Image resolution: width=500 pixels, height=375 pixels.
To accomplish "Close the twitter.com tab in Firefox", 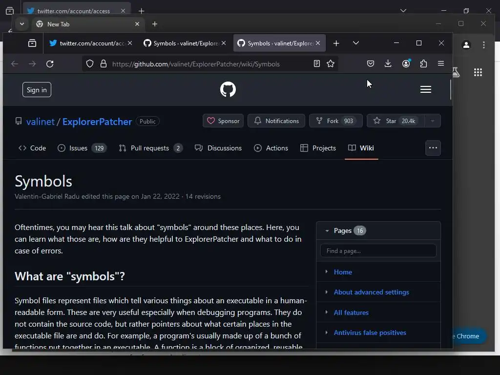I will tap(130, 43).
